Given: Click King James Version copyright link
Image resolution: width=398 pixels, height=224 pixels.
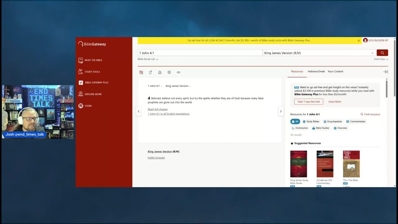Looking at the screenshot, I should [160, 152].
